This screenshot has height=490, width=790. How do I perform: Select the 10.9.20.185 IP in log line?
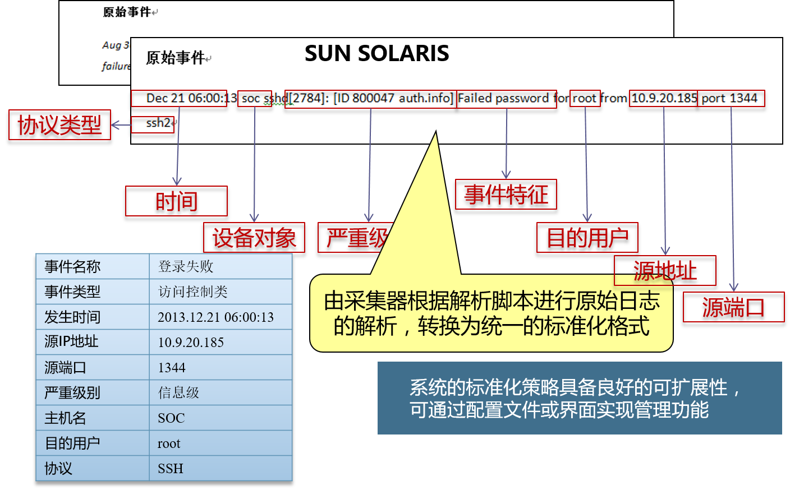(x=663, y=99)
